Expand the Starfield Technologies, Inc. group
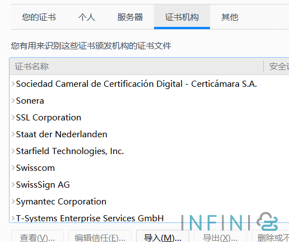Image resolution: width=289 pixels, height=242 pixels. 13,151
